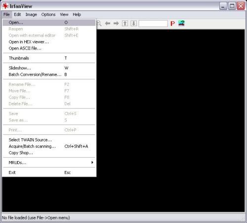Open the Options menu
The image size is (247, 223).
point(48,14)
